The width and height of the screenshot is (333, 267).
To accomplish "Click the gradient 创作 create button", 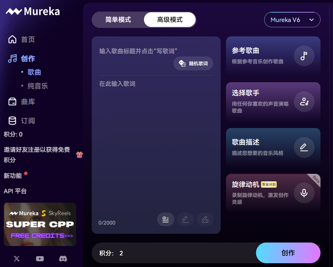I will coord(288,253).
